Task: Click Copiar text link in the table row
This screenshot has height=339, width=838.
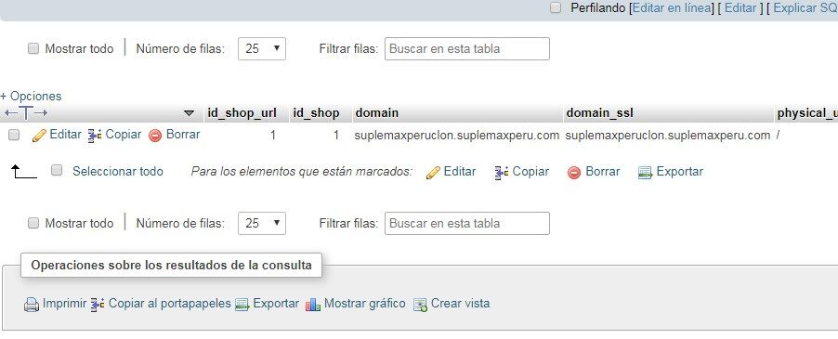Action: tap(124, 135)
